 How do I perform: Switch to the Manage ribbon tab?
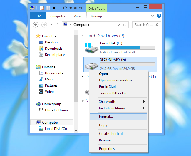[97, 16]
